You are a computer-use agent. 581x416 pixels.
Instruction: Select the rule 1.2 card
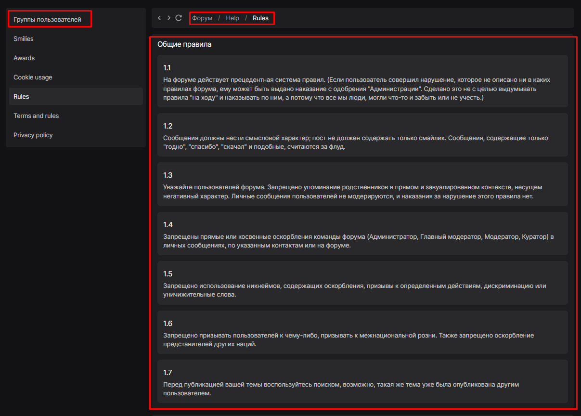point(362,135)
